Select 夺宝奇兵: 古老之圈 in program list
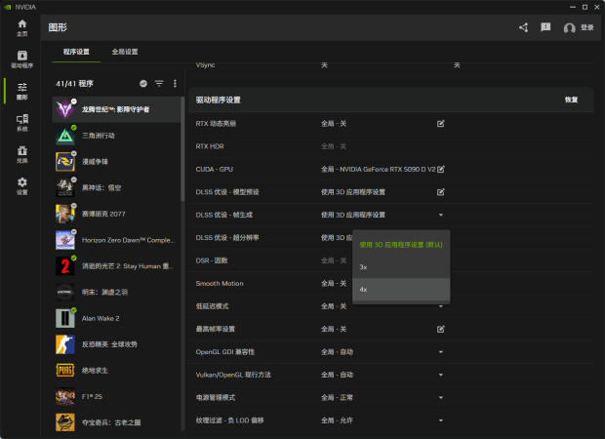 111,422
